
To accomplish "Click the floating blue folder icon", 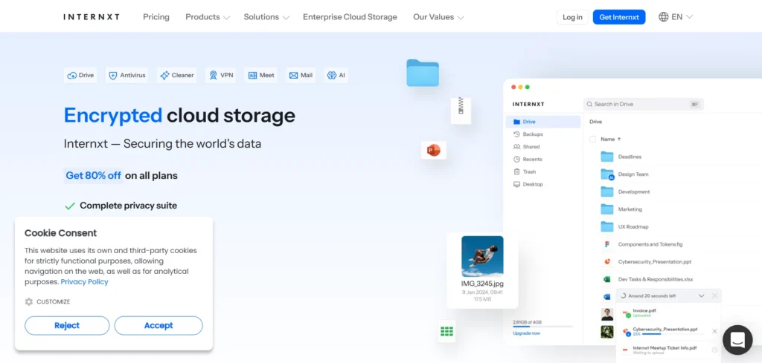I will point(423,73).
